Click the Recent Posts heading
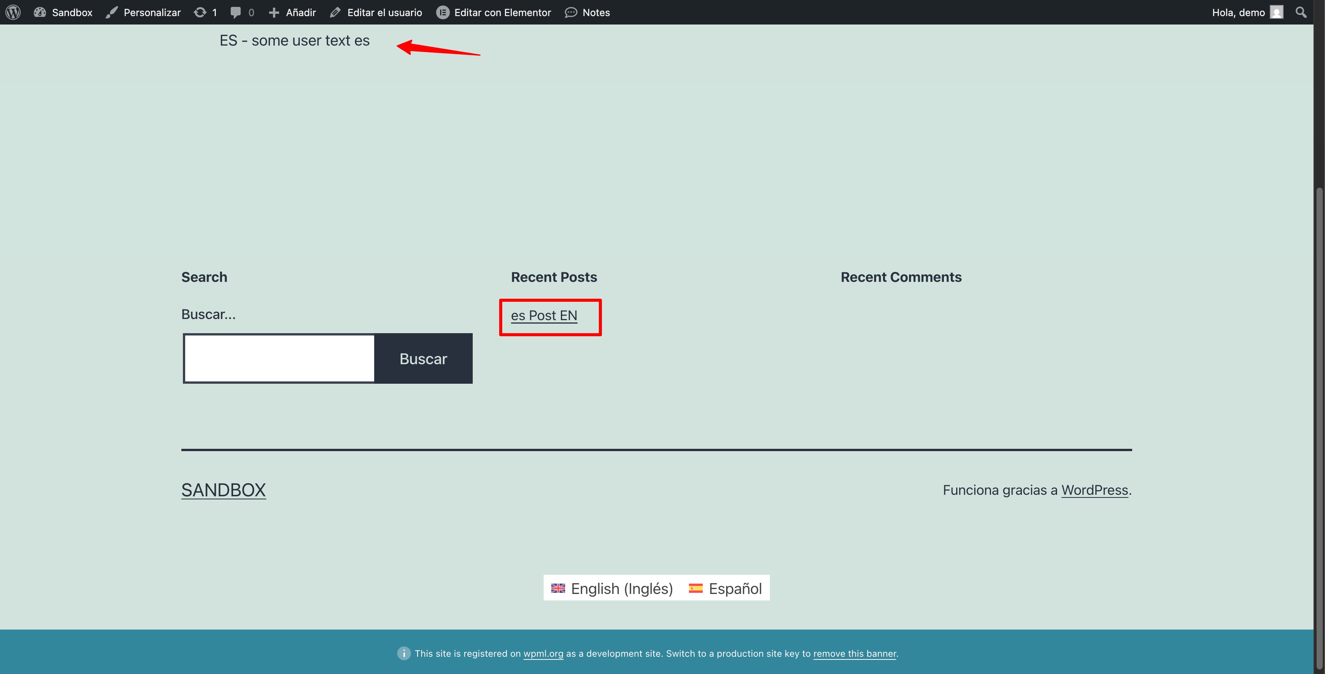 click(x=554, y=277)
